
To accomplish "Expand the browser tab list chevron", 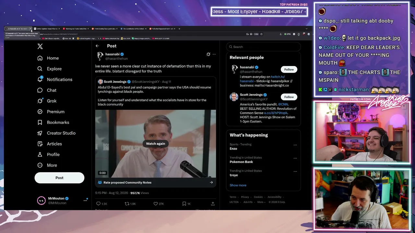I will point(306,29).
